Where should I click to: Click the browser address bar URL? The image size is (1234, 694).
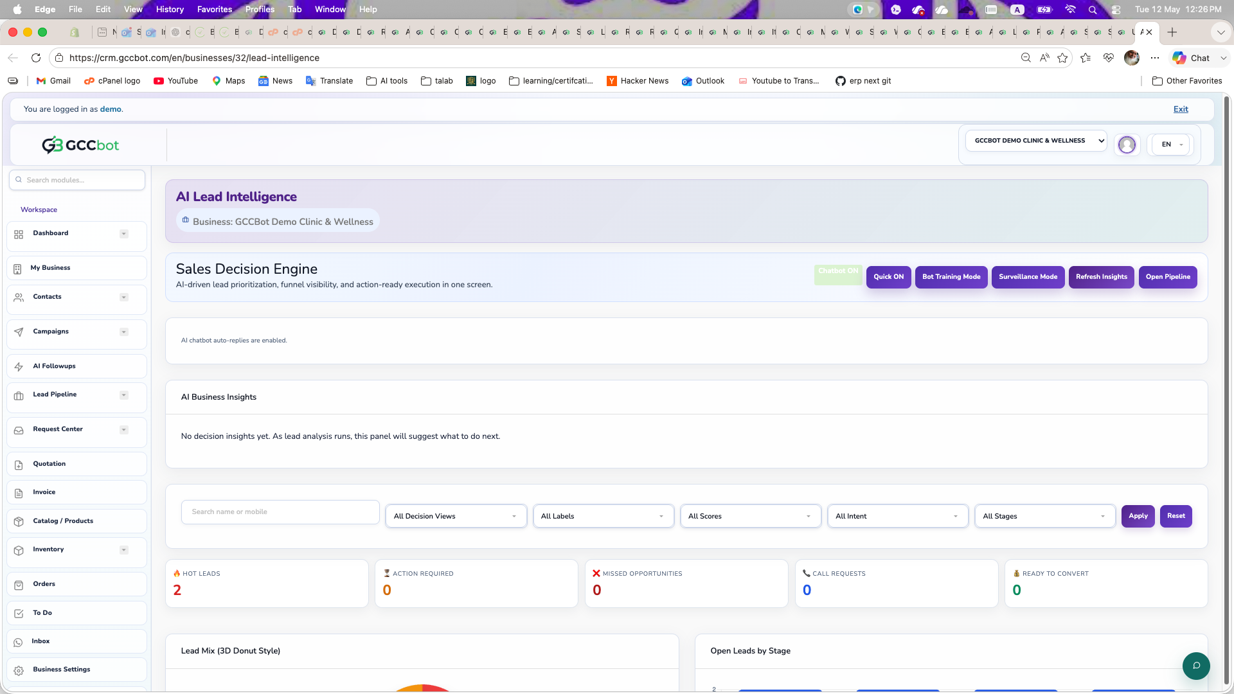(194, 58)
